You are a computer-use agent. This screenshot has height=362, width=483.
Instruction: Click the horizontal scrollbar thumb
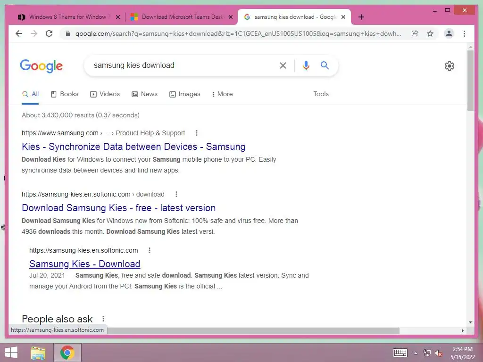tap(253, 330)
